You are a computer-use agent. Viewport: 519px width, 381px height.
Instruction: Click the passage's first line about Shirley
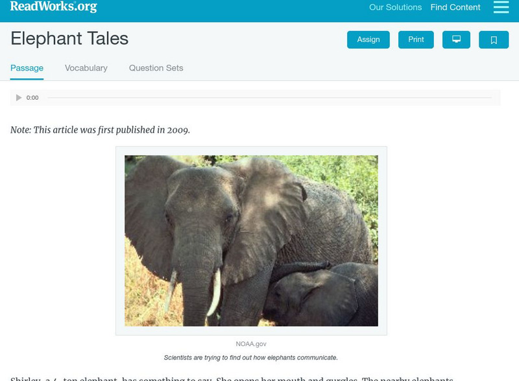click(x=232, y=378)
